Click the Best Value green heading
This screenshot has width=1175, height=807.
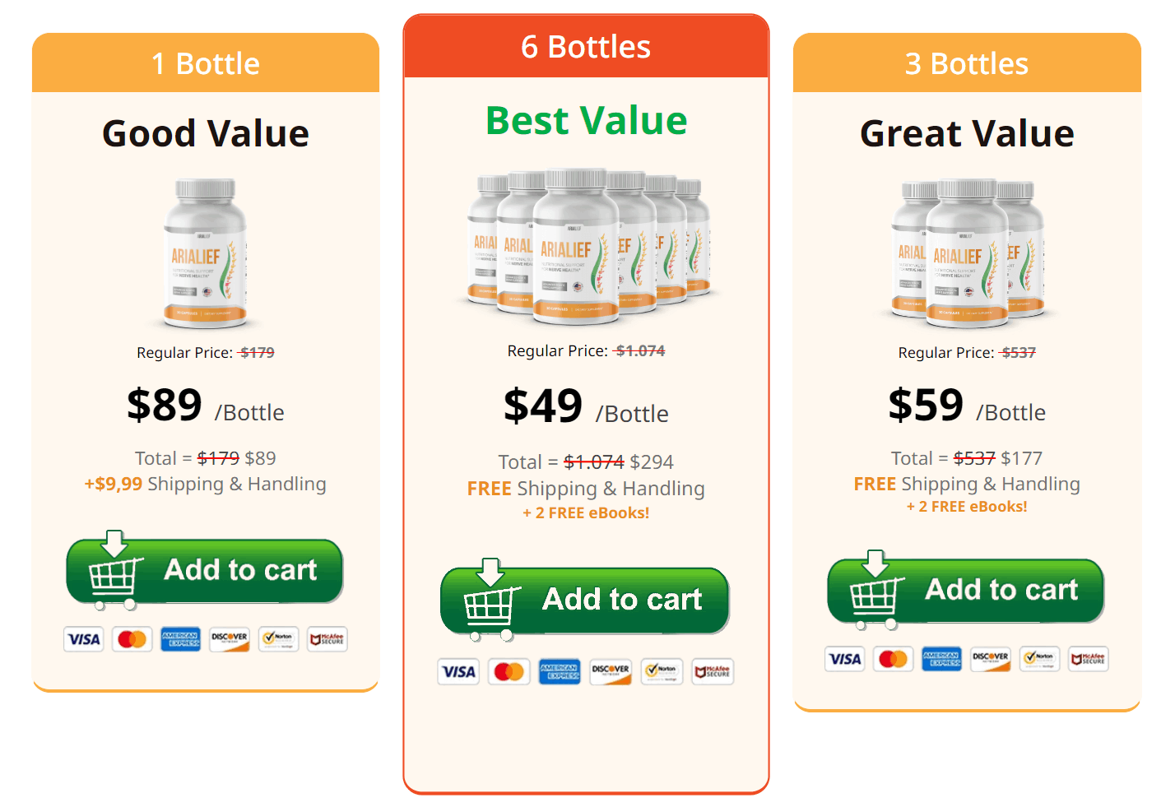click(586, 121)
